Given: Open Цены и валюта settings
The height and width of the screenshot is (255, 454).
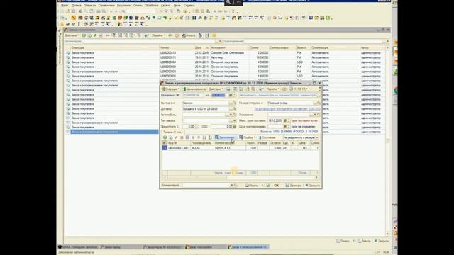Looking at the screenshot, I should click(194, 89).
